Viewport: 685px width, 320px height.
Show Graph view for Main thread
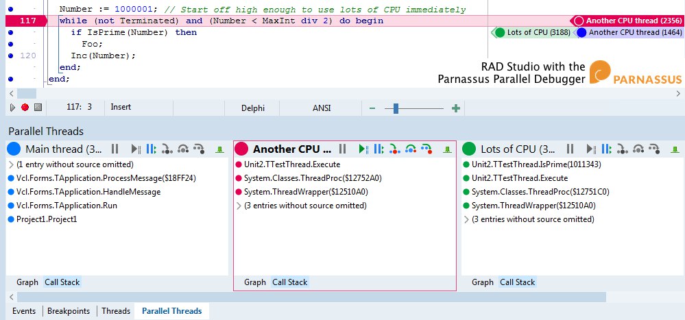point(27,282)
